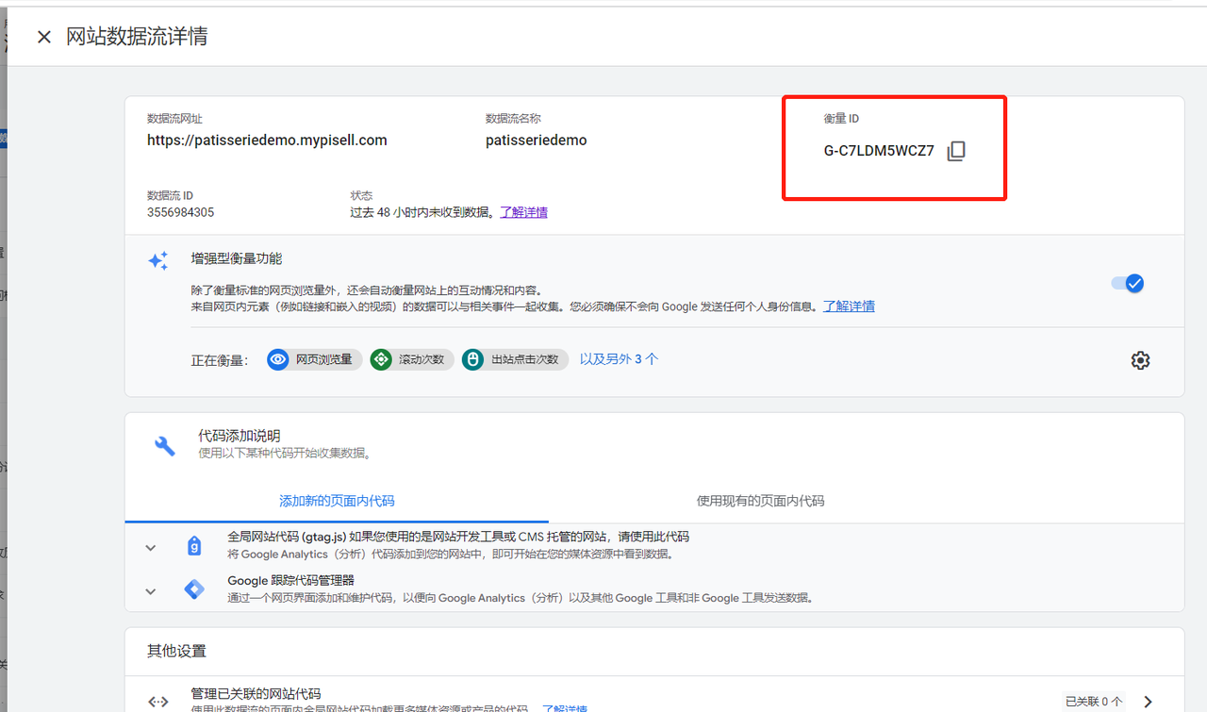Click the 网站数据流详情 page title
The height and width of the screenshot is (712, 1207).
click(x=137, y=37)
